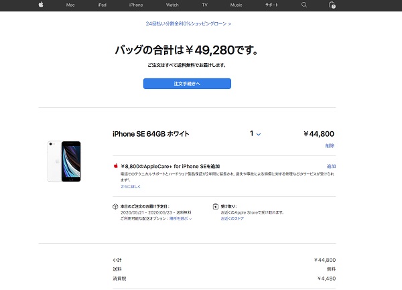
Task: Click the blue 注文手続きへ checkout button
Action: pos(187,84)
